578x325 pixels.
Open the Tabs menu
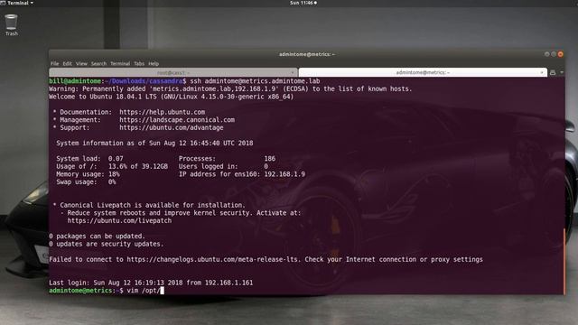tap(139, 64)
